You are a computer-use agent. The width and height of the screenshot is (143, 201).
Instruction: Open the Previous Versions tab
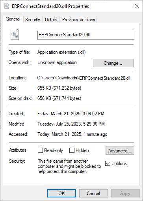[x=78, y=20]
